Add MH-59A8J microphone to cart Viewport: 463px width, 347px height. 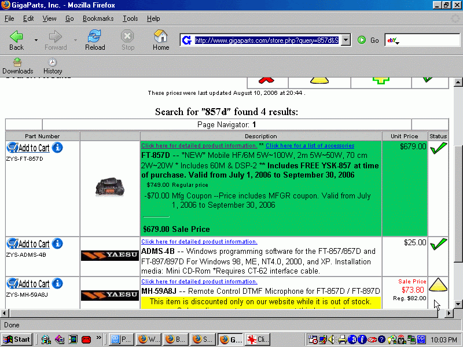[x=29, y=284]
